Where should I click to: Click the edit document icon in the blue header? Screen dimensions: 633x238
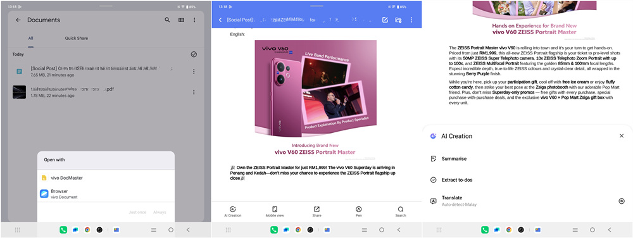[x=385, y=20]
